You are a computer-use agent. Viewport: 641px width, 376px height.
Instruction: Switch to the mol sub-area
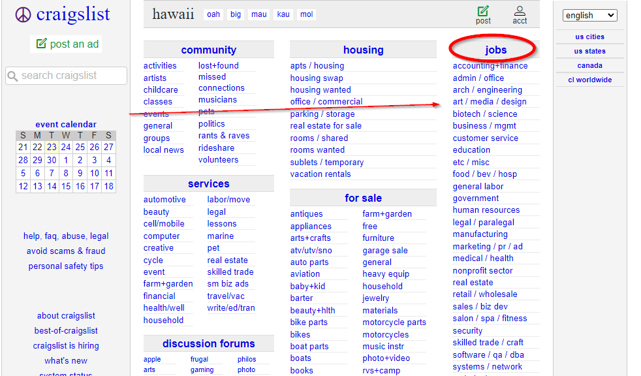point(307,14)
